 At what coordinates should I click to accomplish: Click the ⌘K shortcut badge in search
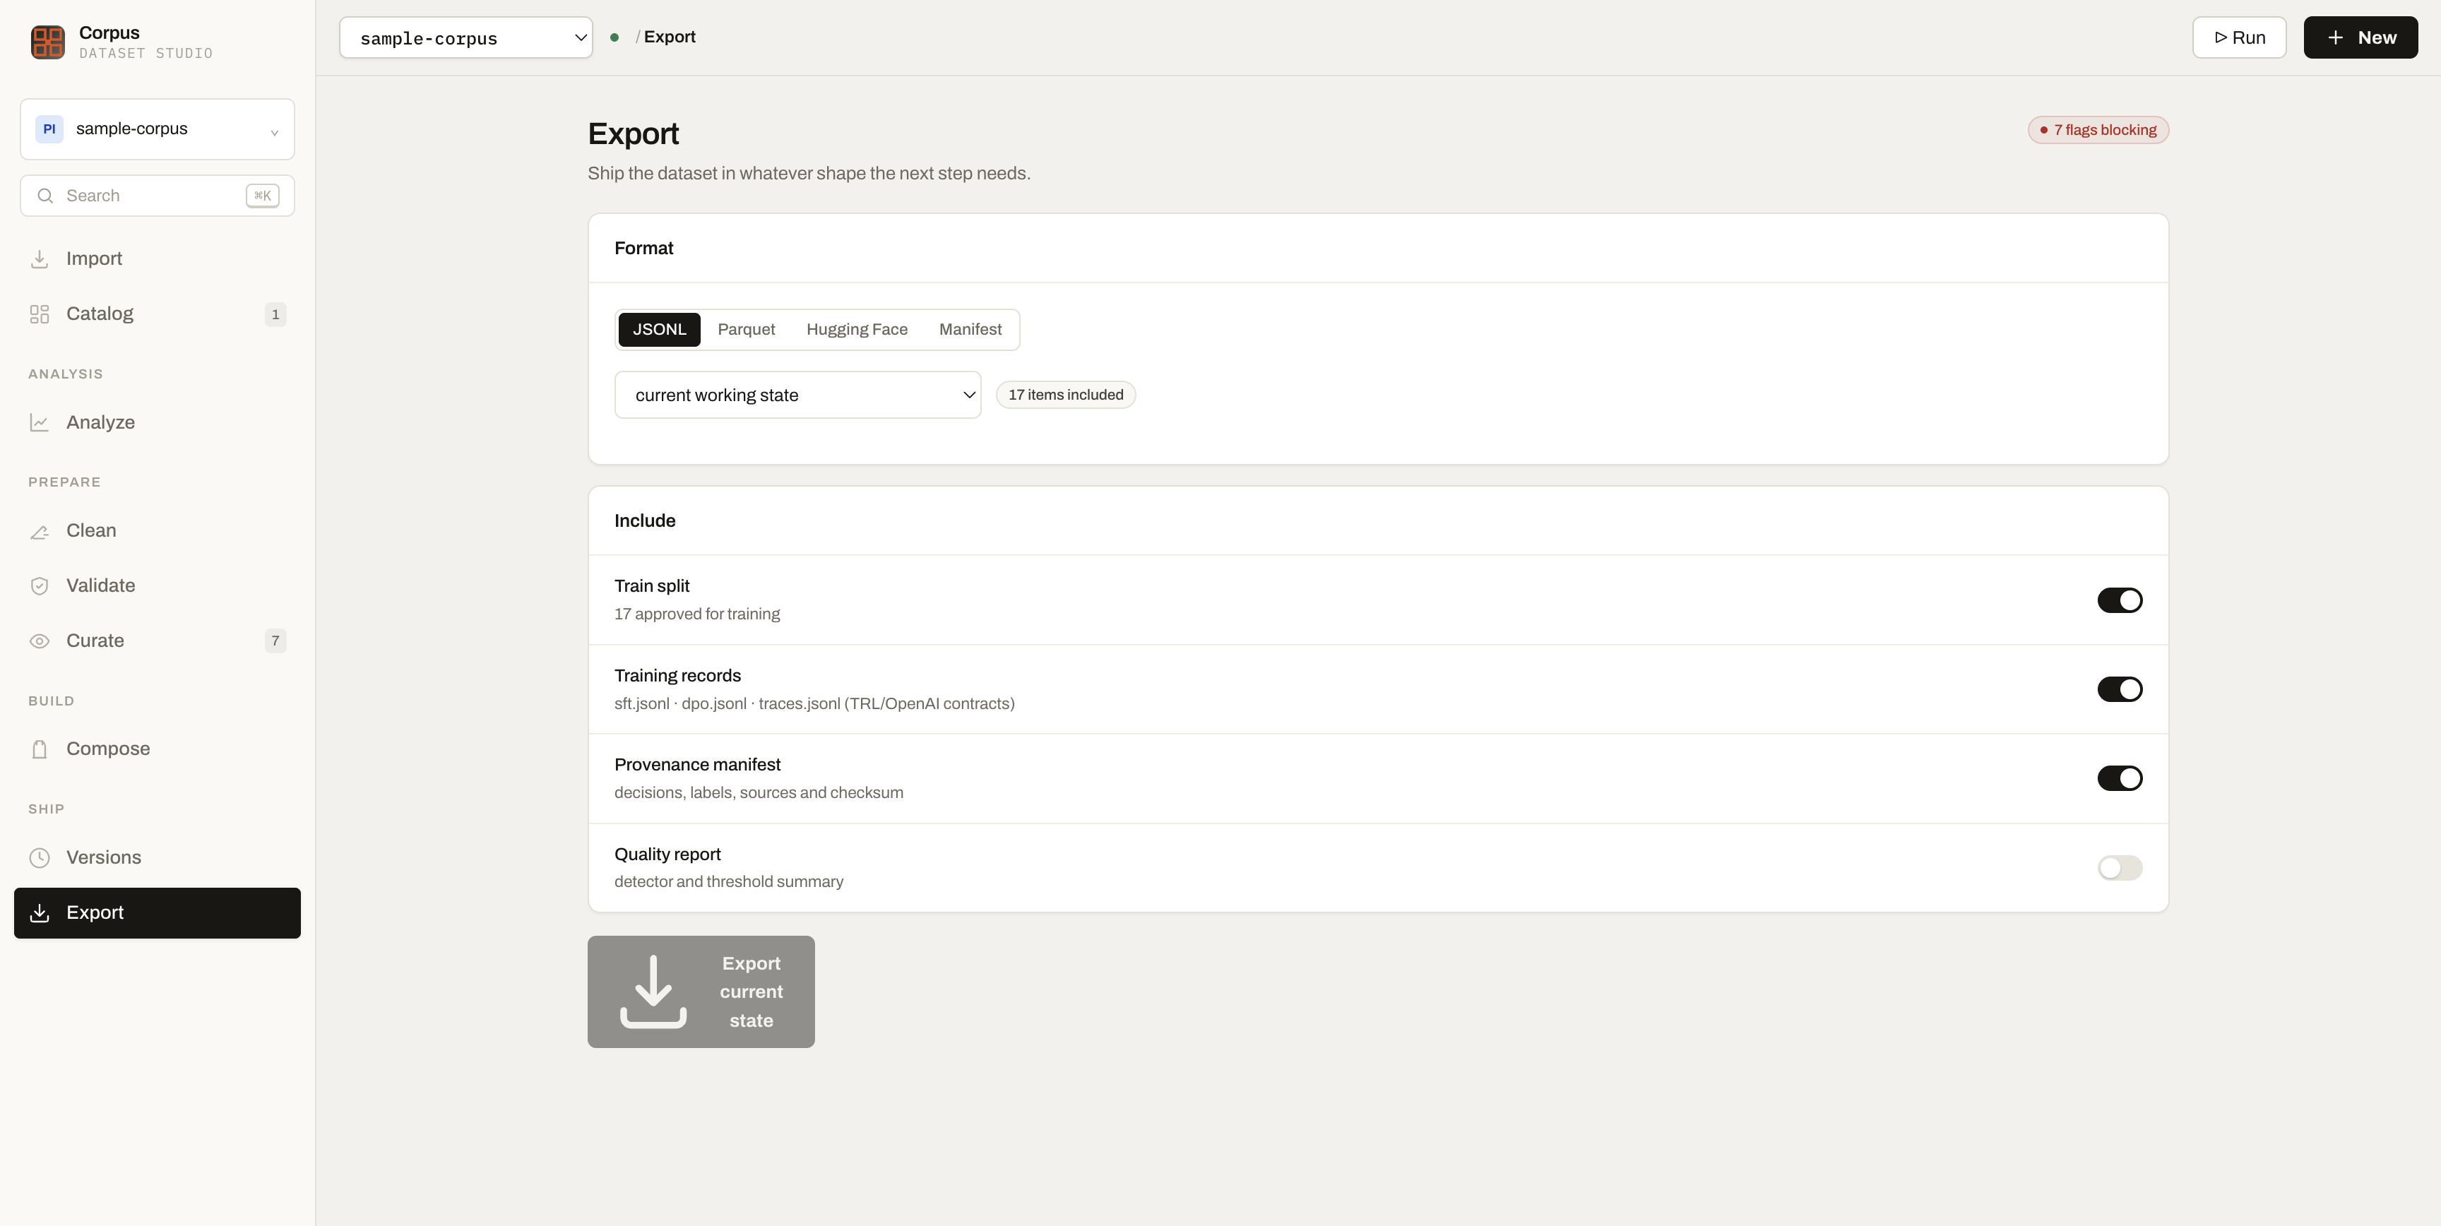263,196
